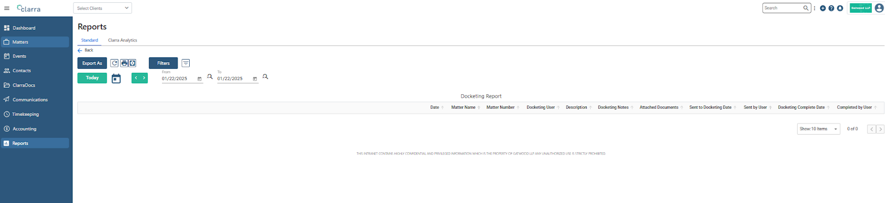Viewport: 885px width, 203px height.
Task: Open Contacts in sidebar
Action: coord(36,71)
